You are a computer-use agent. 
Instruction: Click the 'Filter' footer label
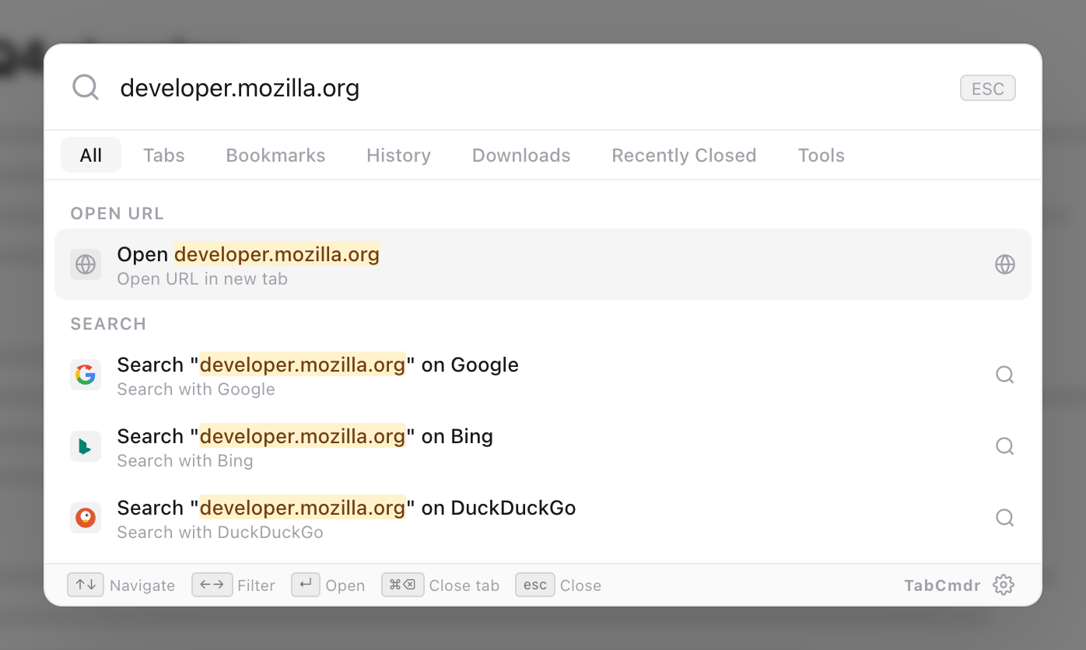(x=257, y=585)
